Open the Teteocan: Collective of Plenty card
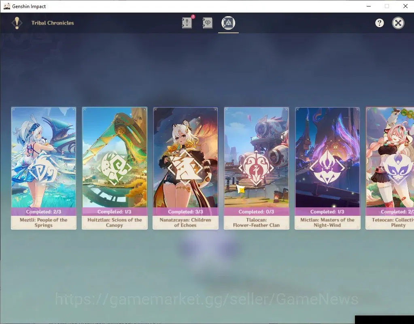This screenshot has width=414, height=324. click(x=390, y=168)
